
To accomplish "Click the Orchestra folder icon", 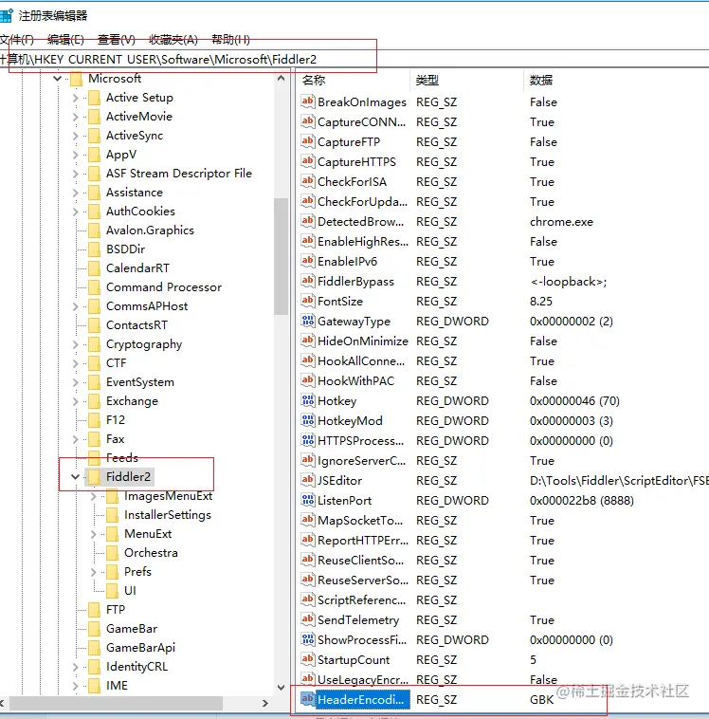I will (112, 553).
